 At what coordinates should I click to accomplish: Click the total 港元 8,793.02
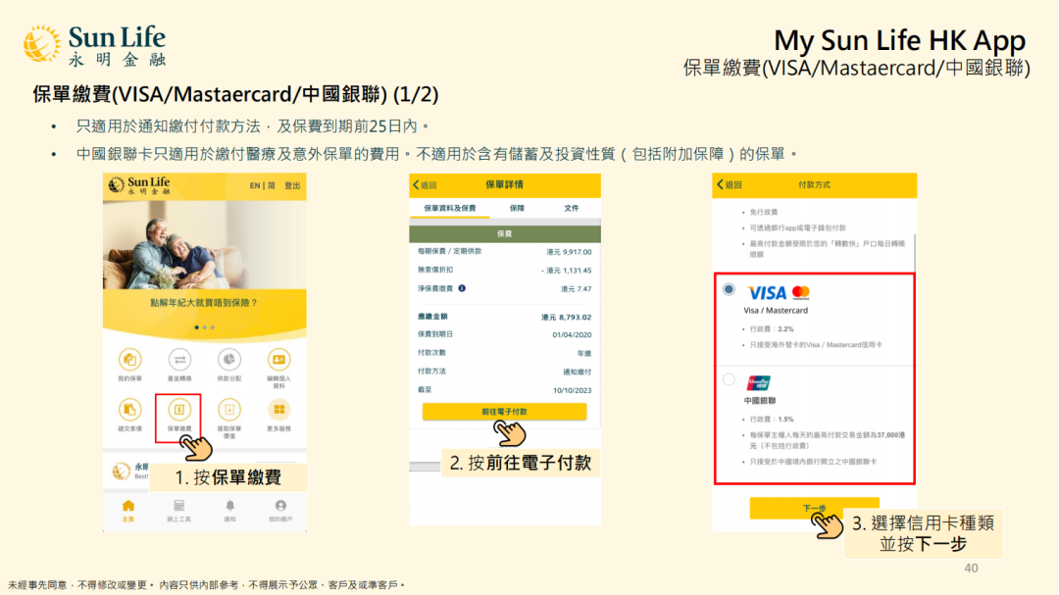566,317
